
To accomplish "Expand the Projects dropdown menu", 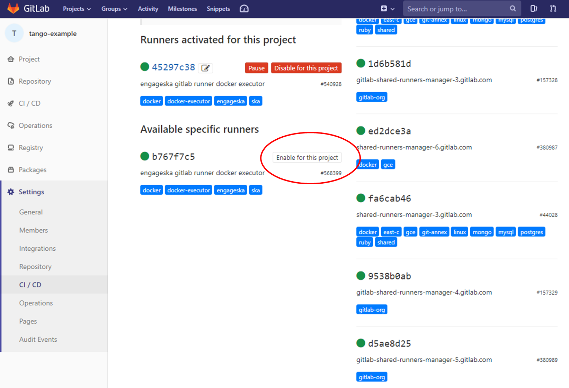I will click(x=77, y=9).
